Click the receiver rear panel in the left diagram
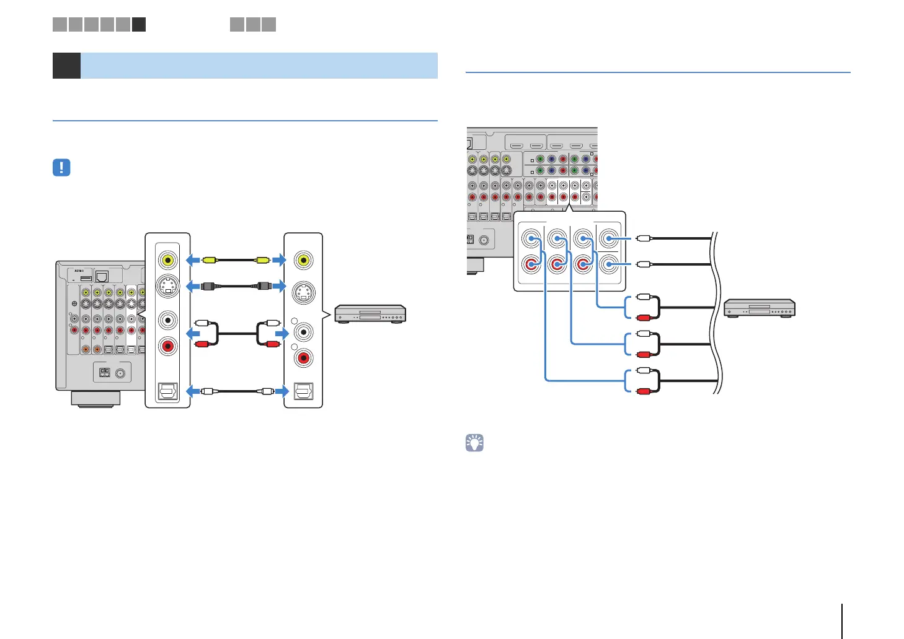This screenshot has height=639, width=904. point(100,333)
